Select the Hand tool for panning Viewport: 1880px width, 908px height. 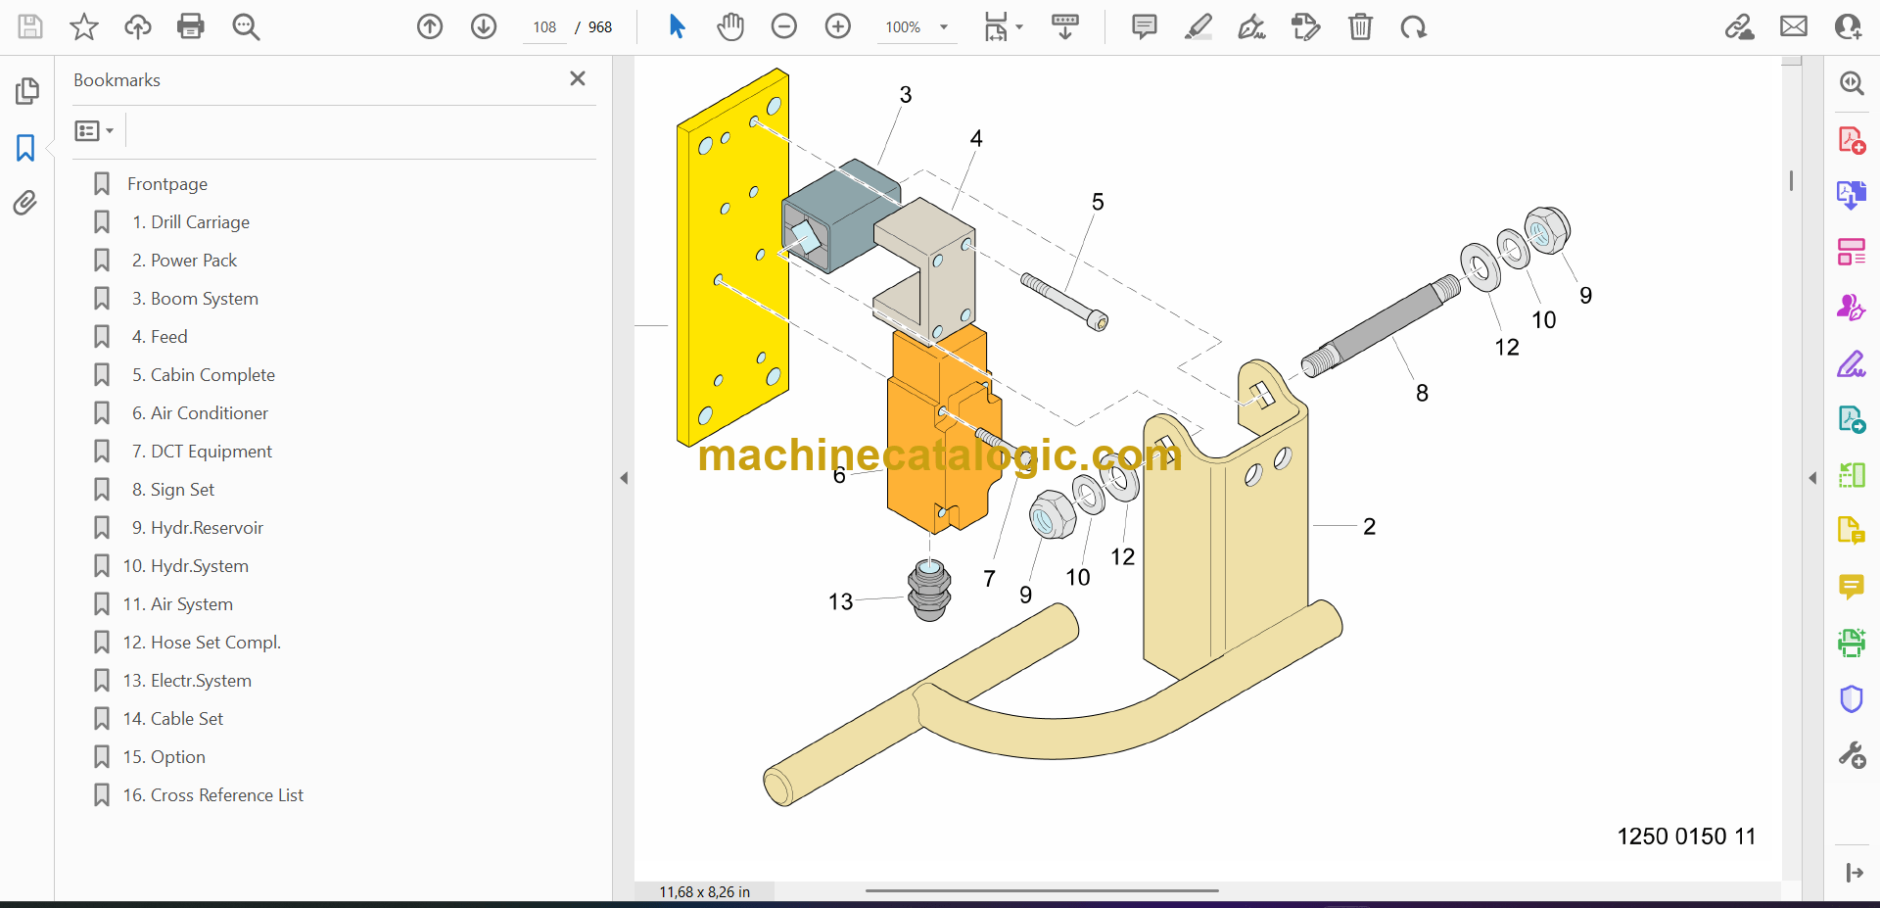click(x=731, y=26)
